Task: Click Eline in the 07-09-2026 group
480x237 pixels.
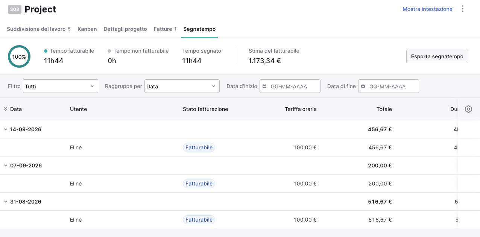Action: [76, 184]
